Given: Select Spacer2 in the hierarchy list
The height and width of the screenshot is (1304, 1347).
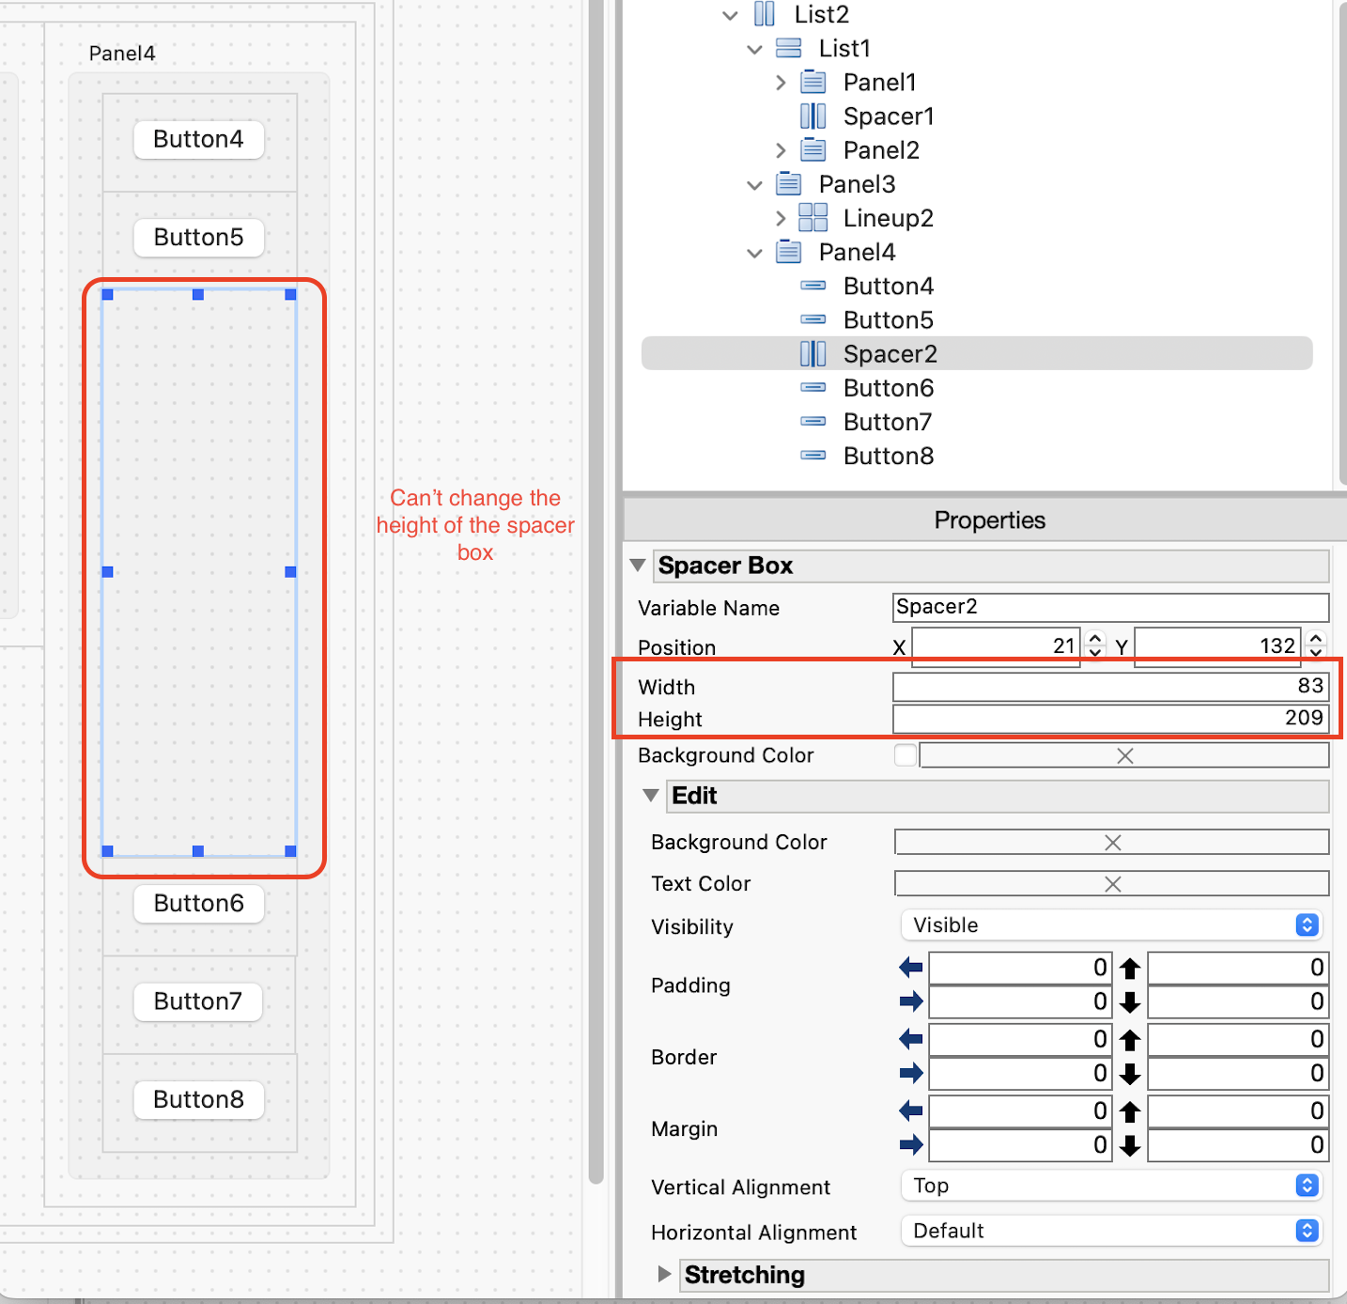Looking at the screenshot, I should click(x=889, y=353).
